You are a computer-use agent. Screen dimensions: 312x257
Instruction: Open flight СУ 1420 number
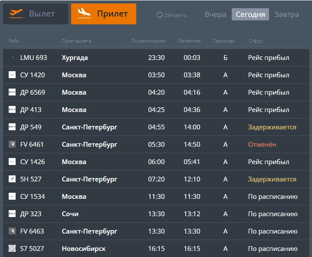point(33,75)
